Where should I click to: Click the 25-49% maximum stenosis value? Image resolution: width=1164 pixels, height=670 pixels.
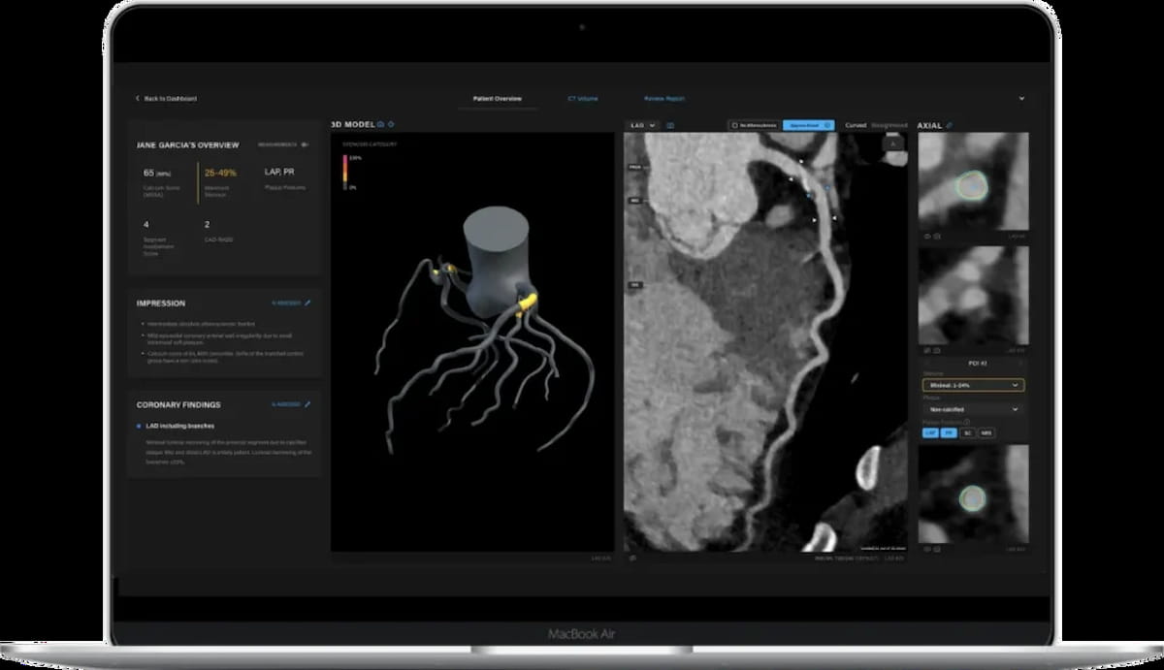pyautogui.click(x=221, y=173)
